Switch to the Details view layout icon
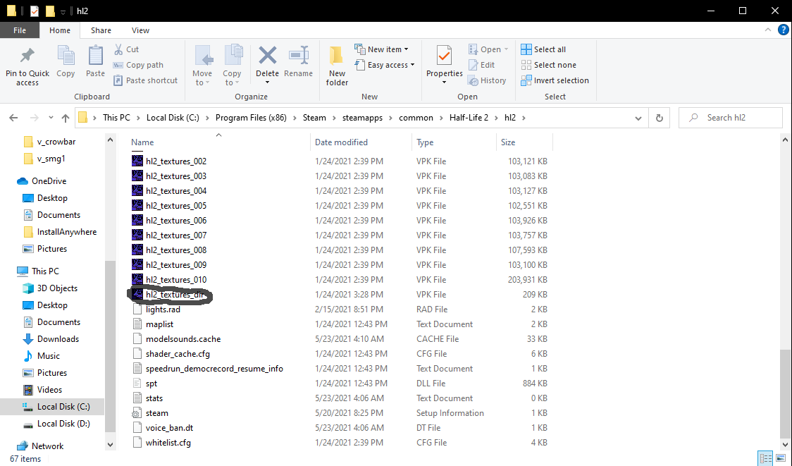Viewport: 792px width, 466px height. 766,458
